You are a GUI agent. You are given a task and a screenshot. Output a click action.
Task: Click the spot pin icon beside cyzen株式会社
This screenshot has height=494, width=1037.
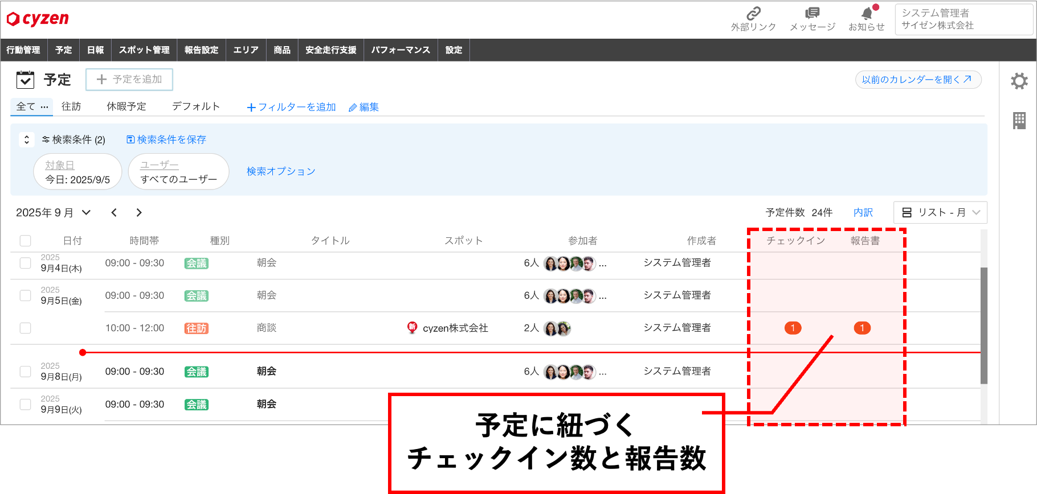tap(412, 327)
